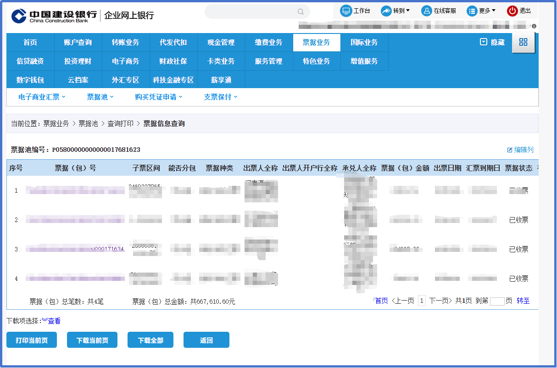Image resolution: width=557 pixels, height=368 pixels.
Task: Open the 转到 dropdown menu
Action: point(386,11)
